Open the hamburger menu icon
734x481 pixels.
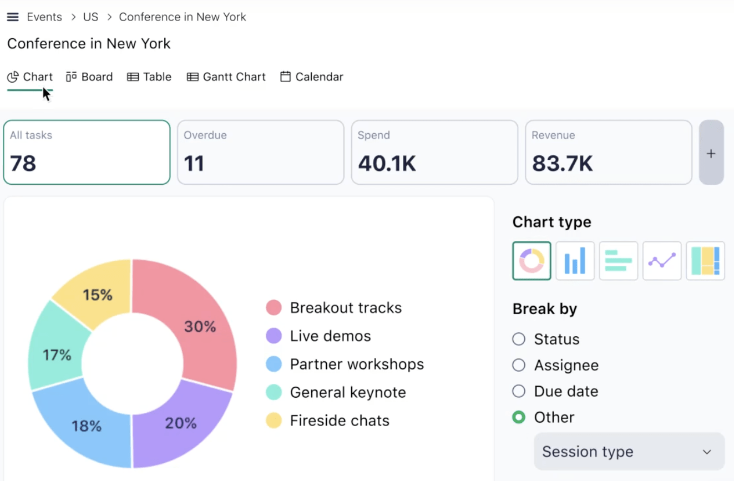pyautogui.click(x=13, y=17)
